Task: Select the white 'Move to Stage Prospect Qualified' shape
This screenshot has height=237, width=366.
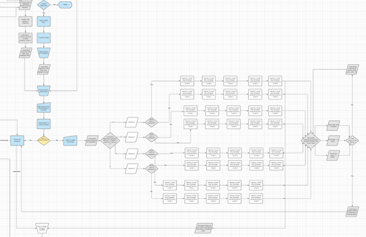Action: (42, 228)
